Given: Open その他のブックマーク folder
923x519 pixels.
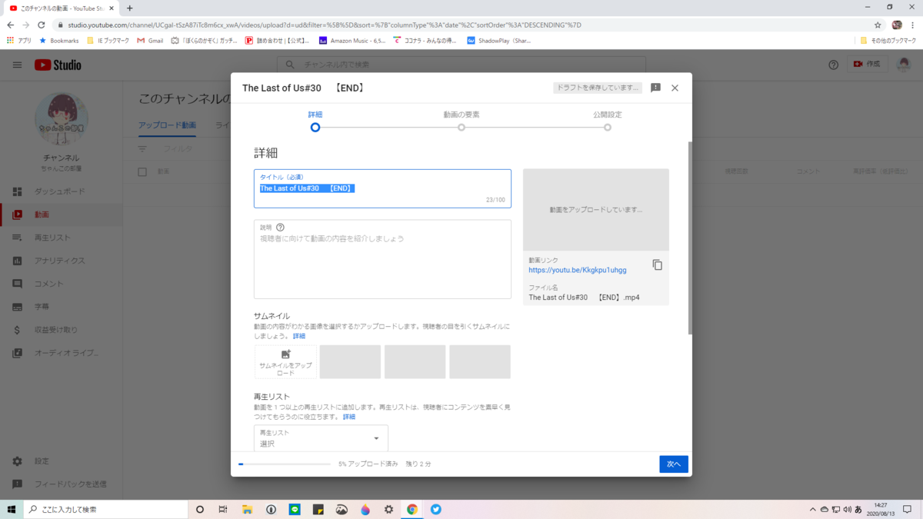Looking at the screenshot, I should click(888, 40).
